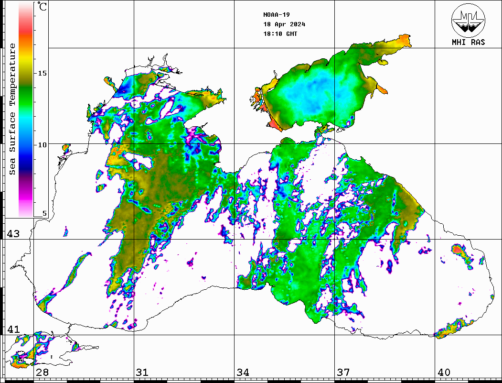502x383 pixels.
Task: Click longitude label 37
Action: tap(343, 372)
